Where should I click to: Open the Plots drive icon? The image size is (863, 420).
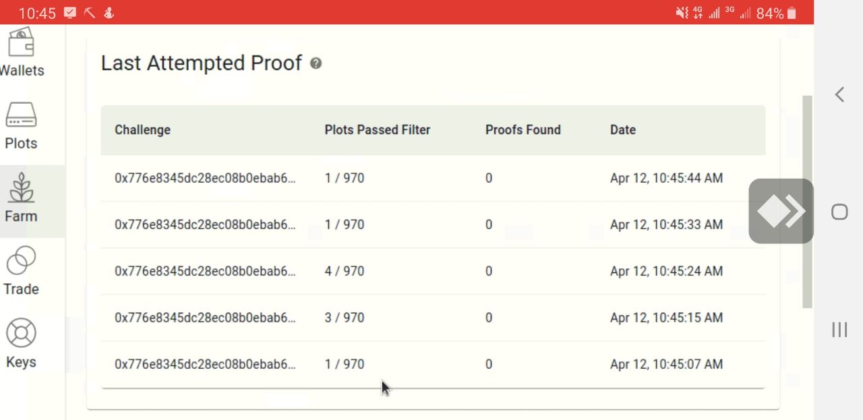(21, 115)
